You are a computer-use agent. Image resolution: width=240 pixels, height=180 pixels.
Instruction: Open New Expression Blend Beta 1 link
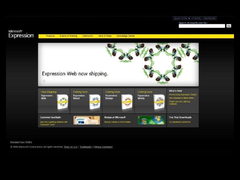coord(182,98)
